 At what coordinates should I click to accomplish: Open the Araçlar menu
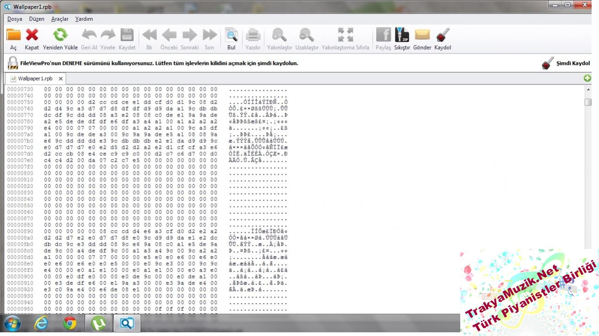(60, 19)
